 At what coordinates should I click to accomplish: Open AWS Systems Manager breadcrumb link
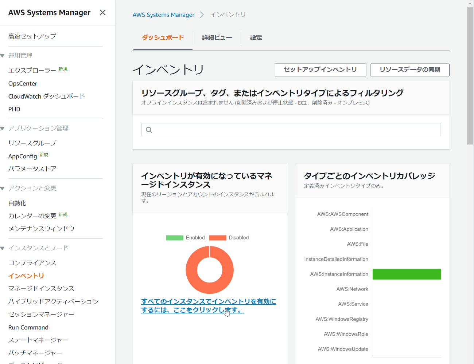coord(163,15)
